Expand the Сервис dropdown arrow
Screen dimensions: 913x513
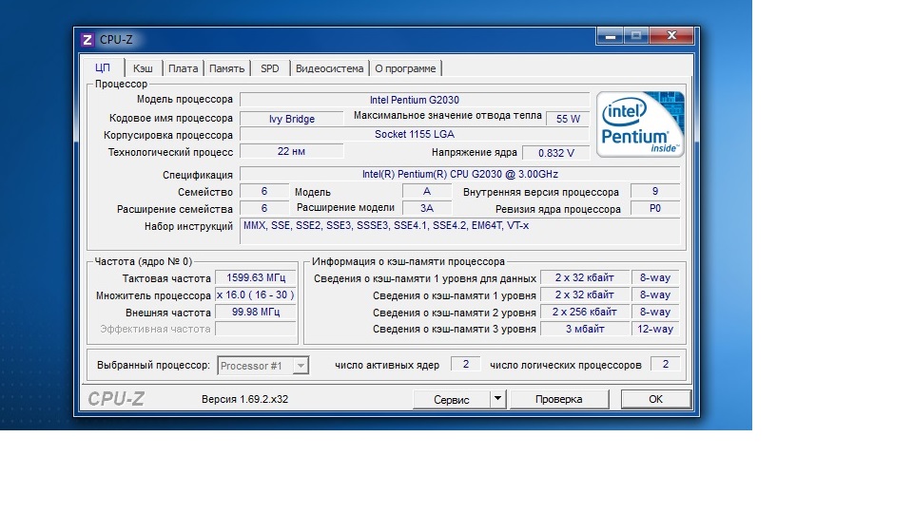497,399
